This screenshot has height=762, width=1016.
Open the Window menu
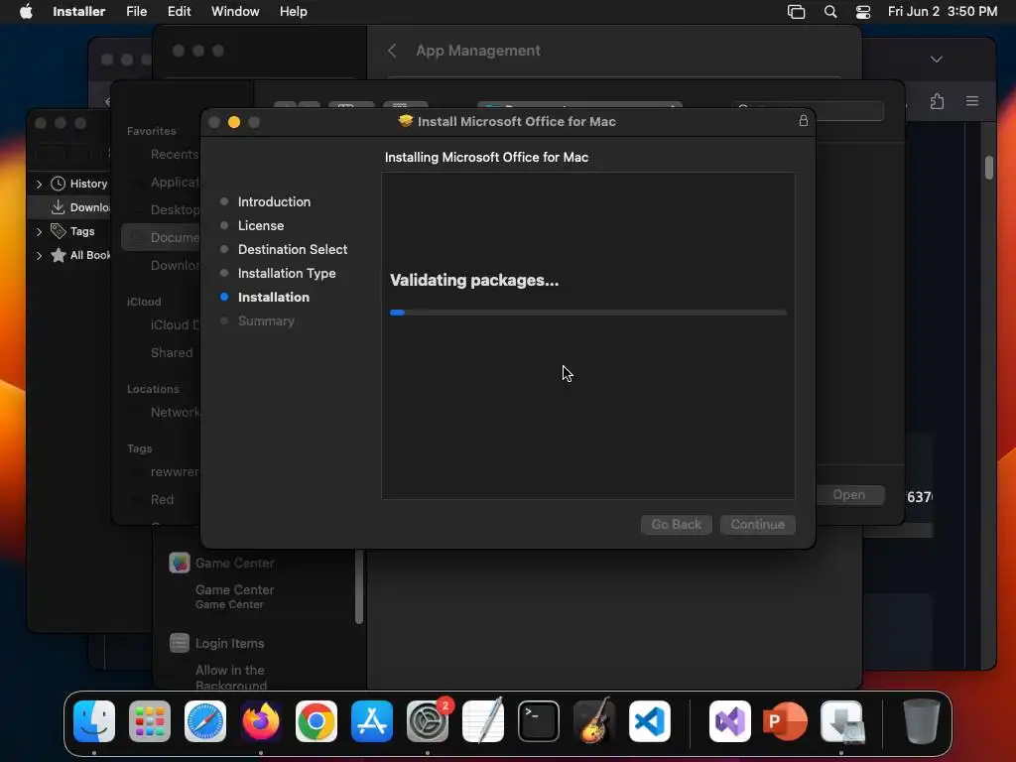[x=235, y=11]
